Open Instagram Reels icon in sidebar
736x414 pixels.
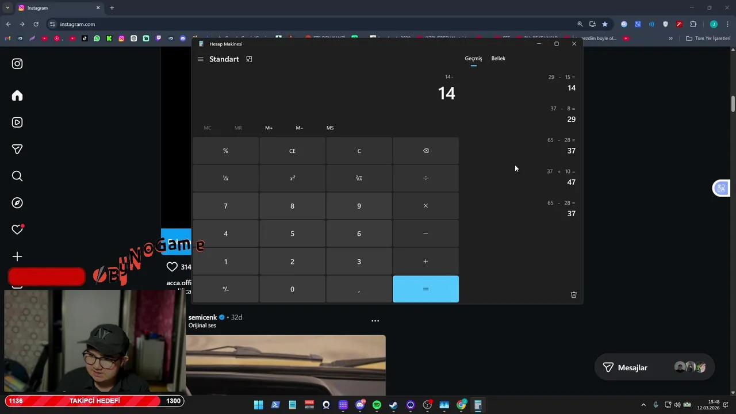point(17,122)
